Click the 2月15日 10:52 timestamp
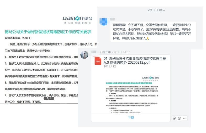 coord(157,10)
